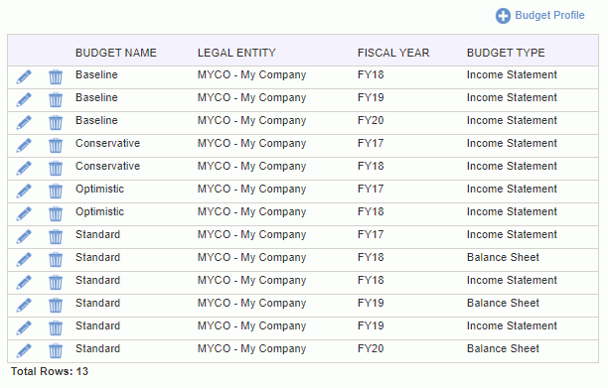Delete the Standard FY17 Income Statement budget
The image size is (608, 388).
[x=56, y=237]
